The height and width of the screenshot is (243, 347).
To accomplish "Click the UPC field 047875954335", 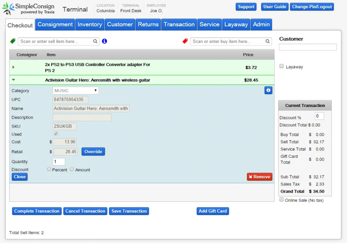I will coord(70,99).
